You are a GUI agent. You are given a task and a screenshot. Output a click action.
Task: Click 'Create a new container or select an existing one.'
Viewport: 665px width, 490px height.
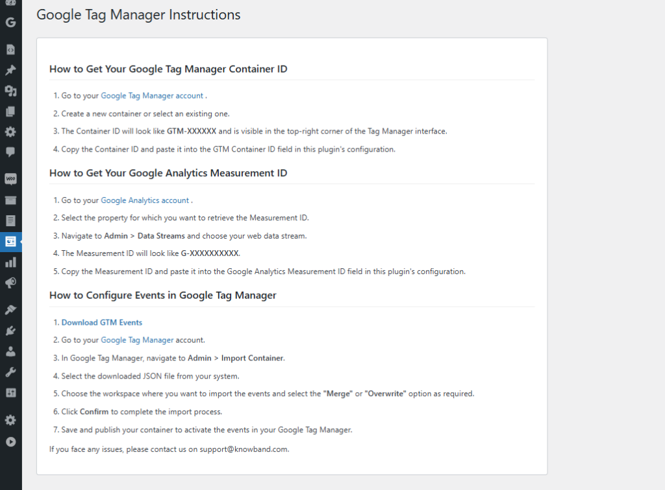(145, 113)
